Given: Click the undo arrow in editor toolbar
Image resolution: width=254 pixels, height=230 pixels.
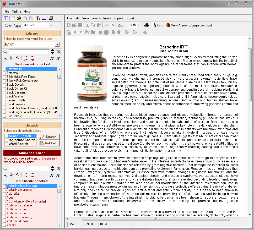Looking at the screenshot, I should coord(106,25).
